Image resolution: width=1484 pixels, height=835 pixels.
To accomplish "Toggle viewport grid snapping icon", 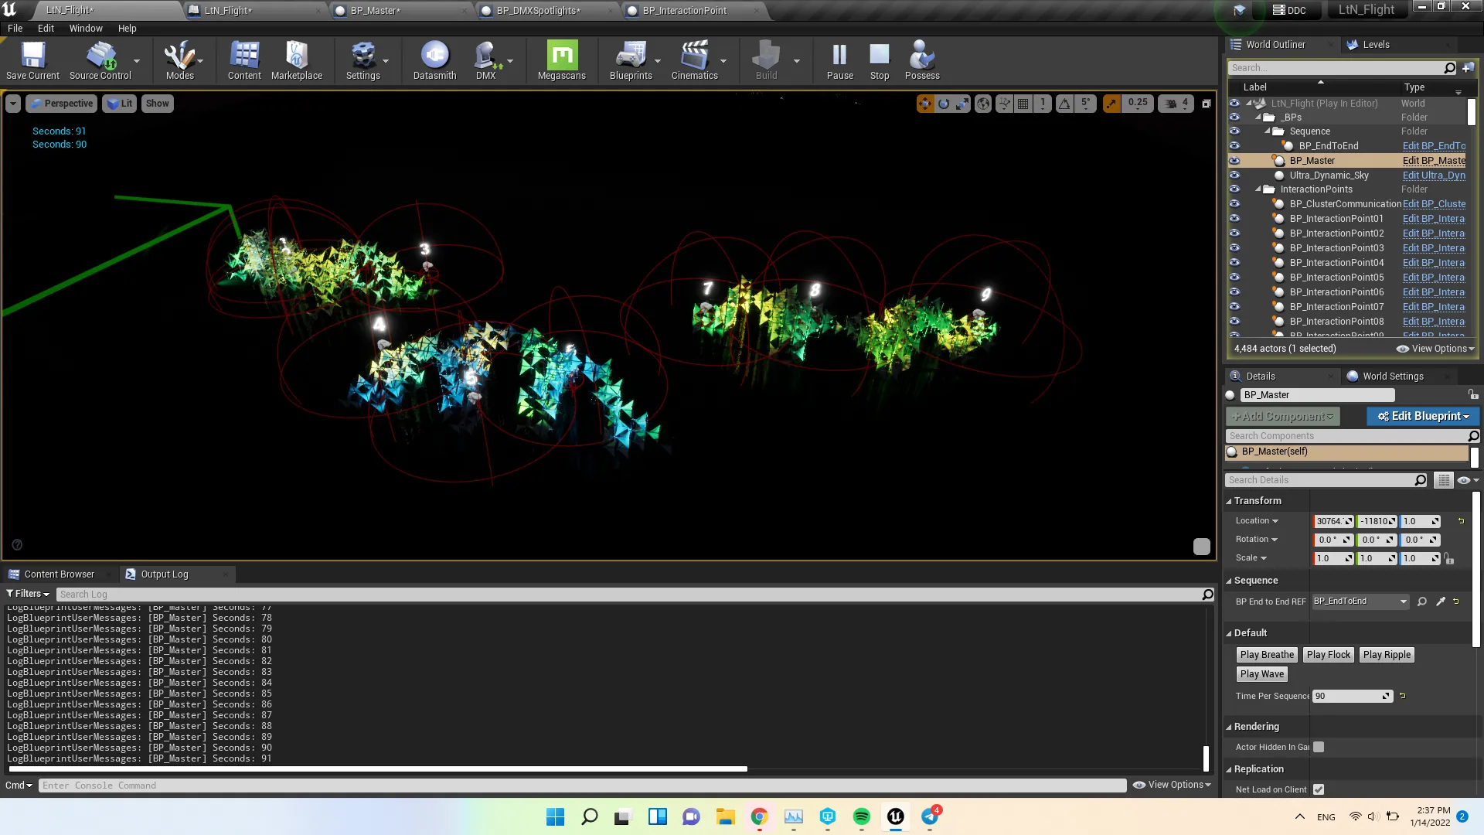I will point(1023,104).
